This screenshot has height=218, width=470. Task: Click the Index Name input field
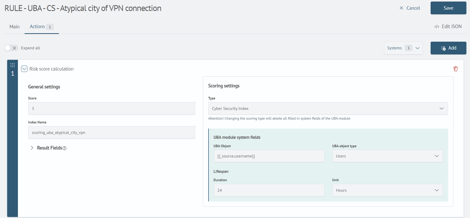point(112,132)
